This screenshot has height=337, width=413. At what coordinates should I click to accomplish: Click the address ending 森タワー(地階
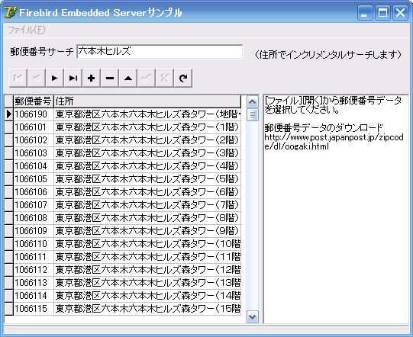click(x=147, y=114)
